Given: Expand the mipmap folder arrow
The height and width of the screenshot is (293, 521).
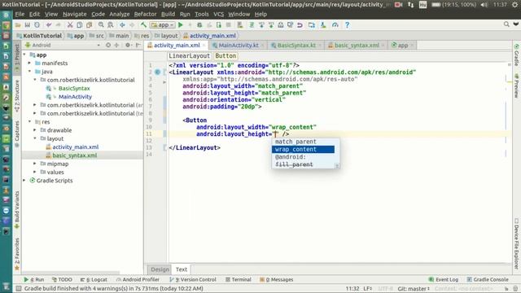Looking at the screenshot, I should tap(35, 164).
